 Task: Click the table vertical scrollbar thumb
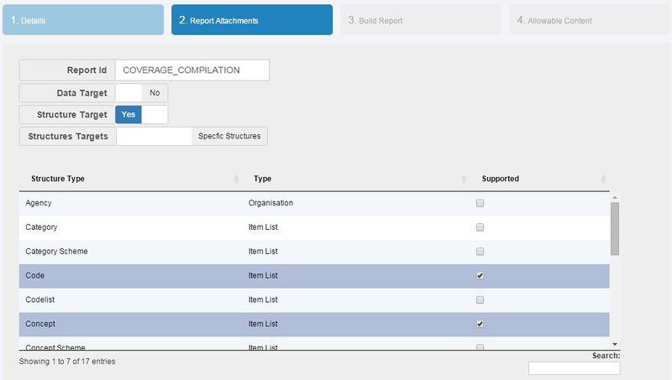click(x=615, y=228)
